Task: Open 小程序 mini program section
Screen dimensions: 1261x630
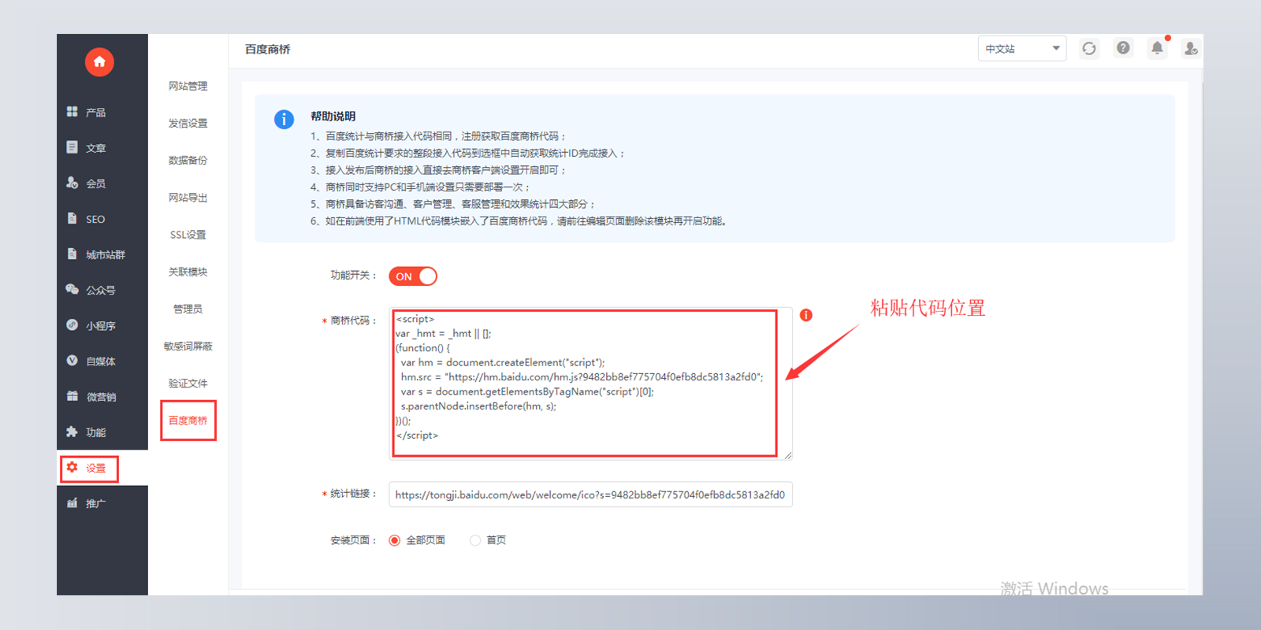Action: point(100,325)
